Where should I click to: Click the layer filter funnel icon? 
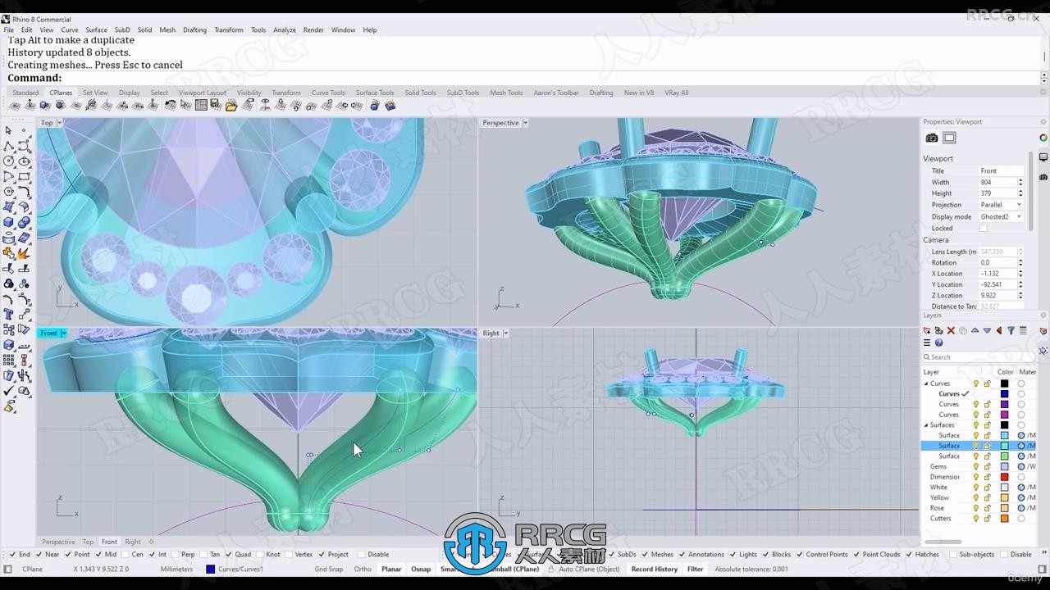[1011, 330]
